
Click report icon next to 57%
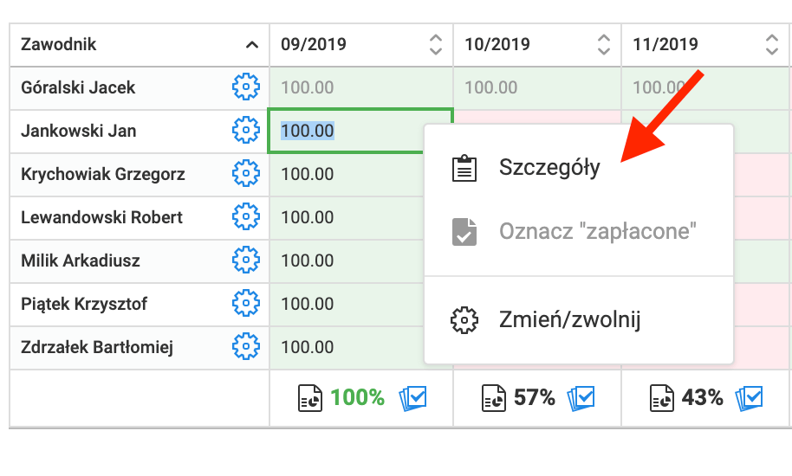coord(494,398)
